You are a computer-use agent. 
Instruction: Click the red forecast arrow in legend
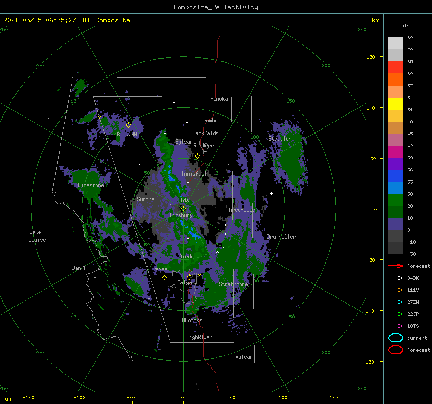(396, 266)
